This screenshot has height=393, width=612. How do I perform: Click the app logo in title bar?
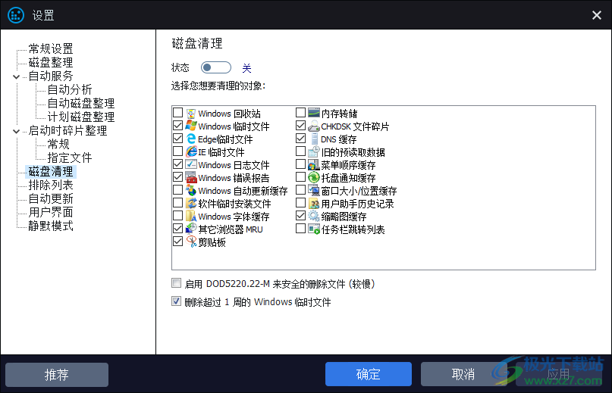click(x=16, y=15)
